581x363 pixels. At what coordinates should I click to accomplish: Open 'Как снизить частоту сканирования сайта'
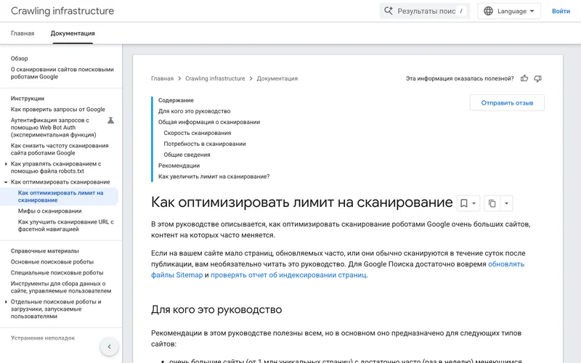click(60, 150)
